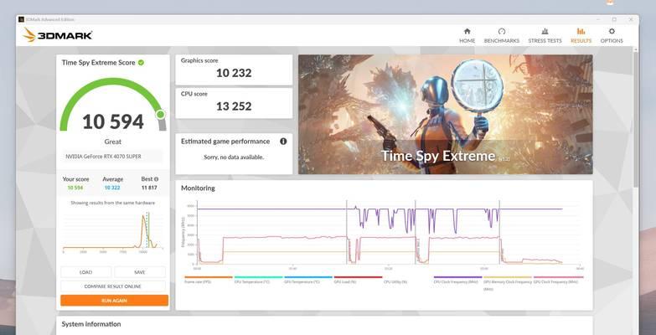Click the Time Spy Extreme banner image
This screenshot has height=335, width=656.
tap(445, 114)
